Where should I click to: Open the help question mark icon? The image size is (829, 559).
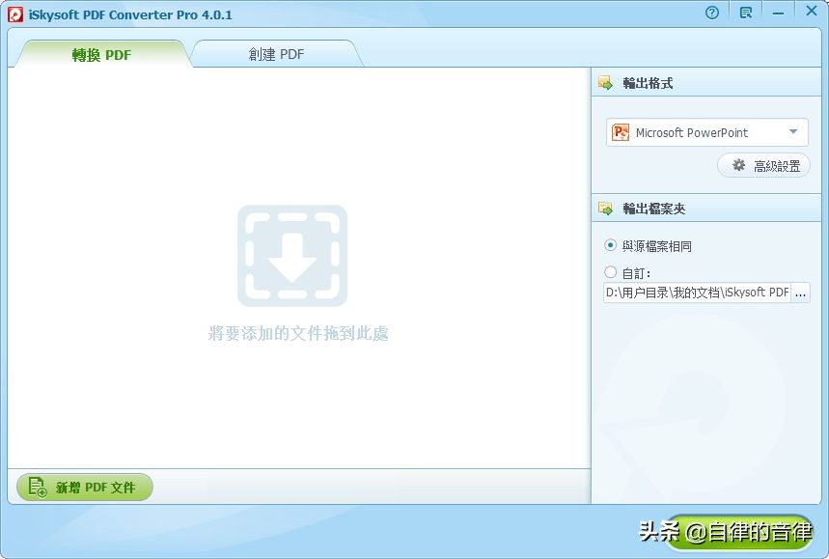[712, 13]
